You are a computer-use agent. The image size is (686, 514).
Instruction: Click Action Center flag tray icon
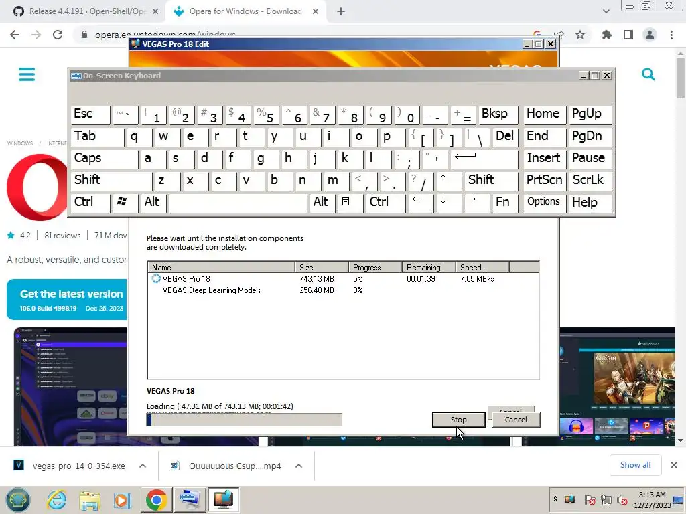point(590,499)
